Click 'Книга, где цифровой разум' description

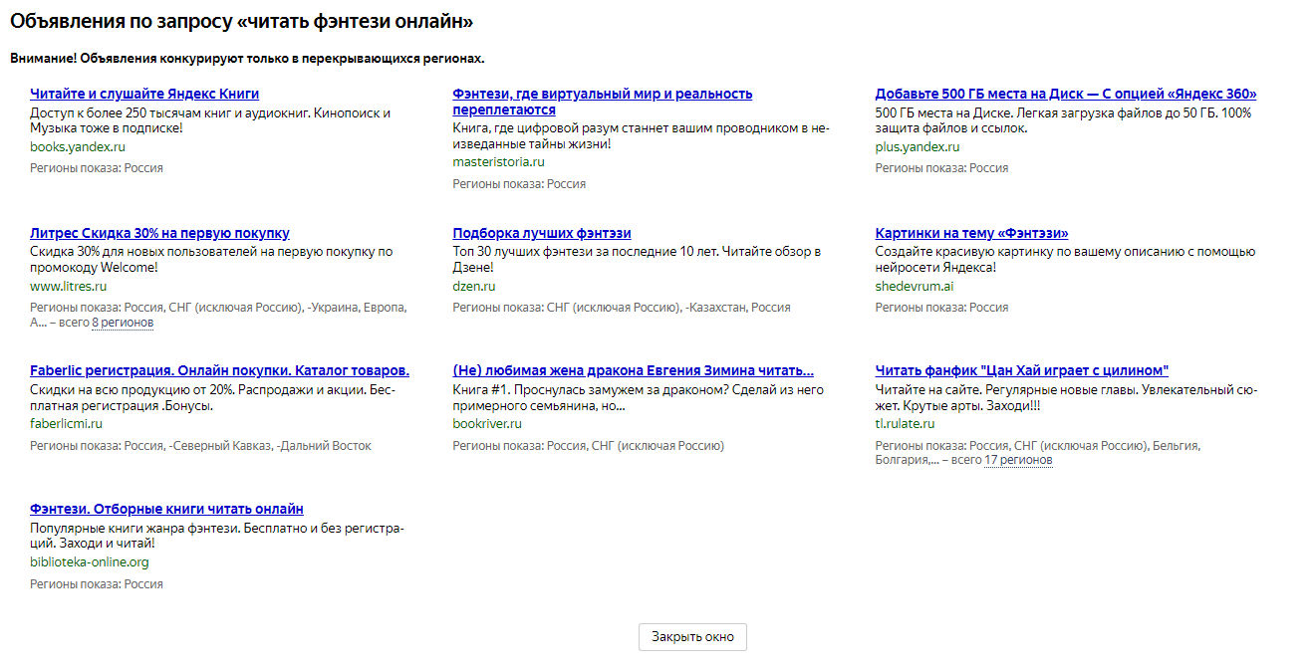tap(641, 136)
